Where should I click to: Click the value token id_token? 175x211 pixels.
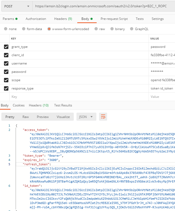[162, 88]
